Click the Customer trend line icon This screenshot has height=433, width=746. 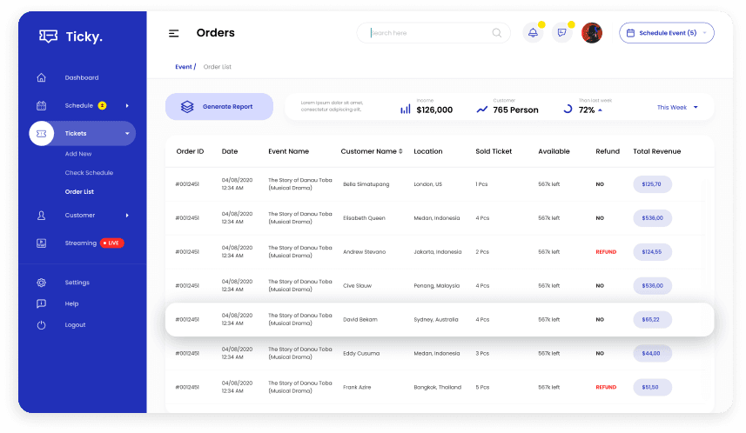482,110
